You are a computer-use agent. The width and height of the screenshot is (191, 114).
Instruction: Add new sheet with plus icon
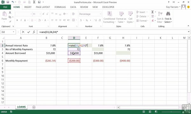coord(34,107)
